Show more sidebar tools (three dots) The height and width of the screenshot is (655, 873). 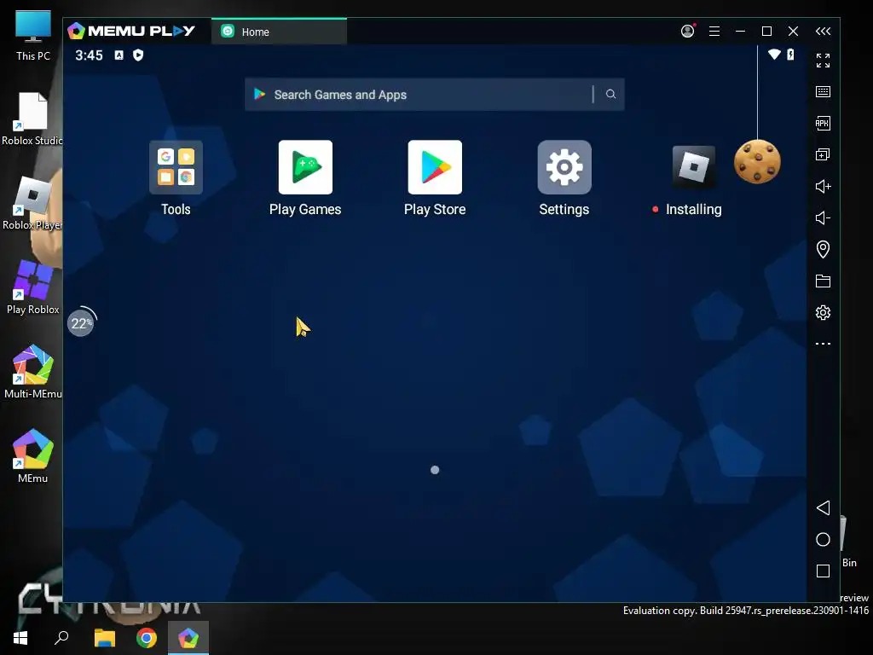tap(823, 344)
